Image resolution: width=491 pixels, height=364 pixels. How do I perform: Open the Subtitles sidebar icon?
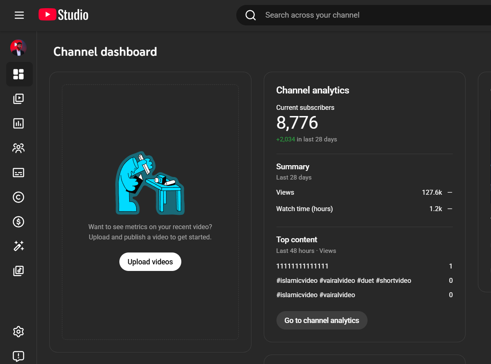coord(18,173)
